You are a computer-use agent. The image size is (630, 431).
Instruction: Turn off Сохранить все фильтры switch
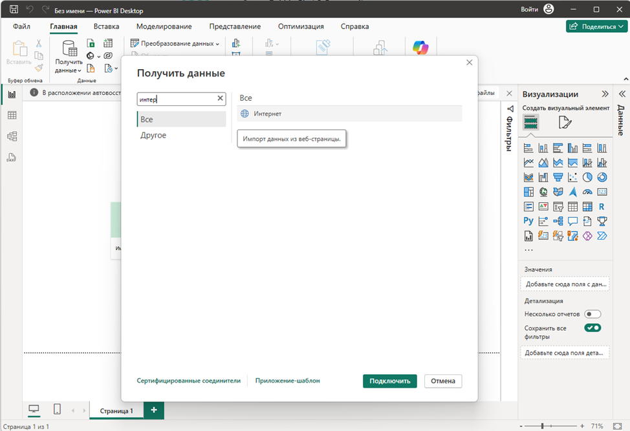click(x=592, y=328)
